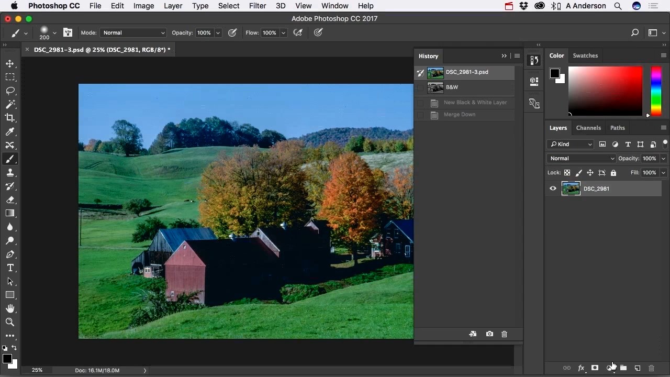Select the Clone Stamp tool
This screenshot has height=377, width=670.
[10, 172]
